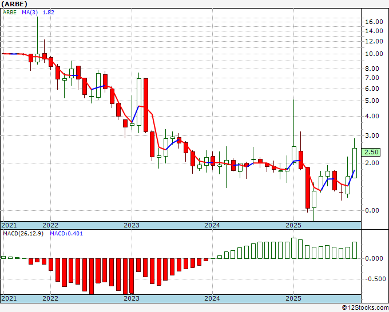
Task: Click 2022 on the MACD panel time axis
Action: (50, 298)
